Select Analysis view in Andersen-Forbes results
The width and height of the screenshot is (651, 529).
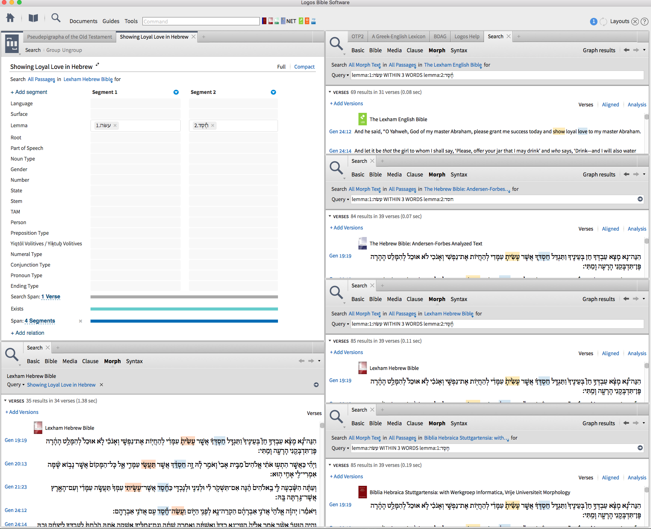(637, 229)
